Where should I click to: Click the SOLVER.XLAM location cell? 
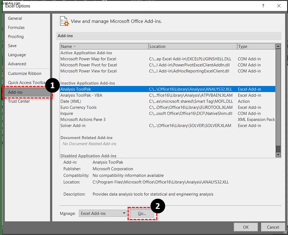(190, 126)
